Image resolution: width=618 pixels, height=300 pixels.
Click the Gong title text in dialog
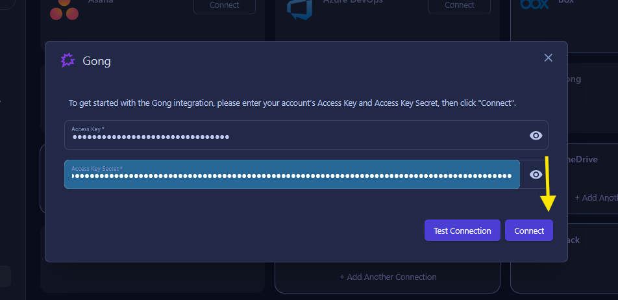pyautogui.click(x=97, y=62)
